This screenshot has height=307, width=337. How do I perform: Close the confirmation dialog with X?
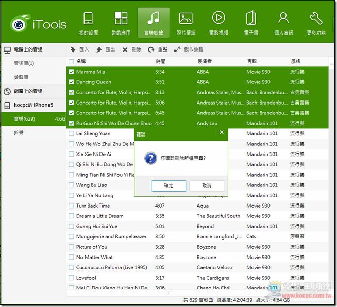click(x=222, y=132)
